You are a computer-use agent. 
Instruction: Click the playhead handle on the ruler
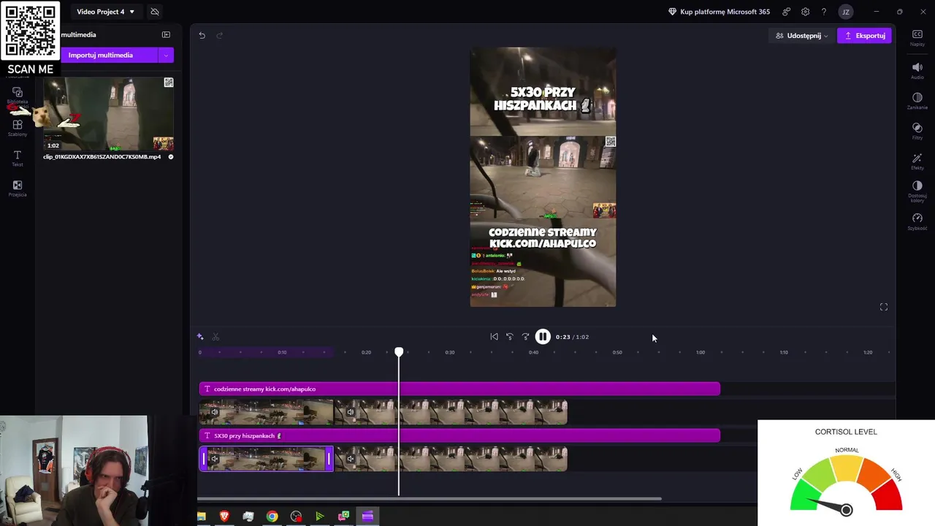[399, 352]
